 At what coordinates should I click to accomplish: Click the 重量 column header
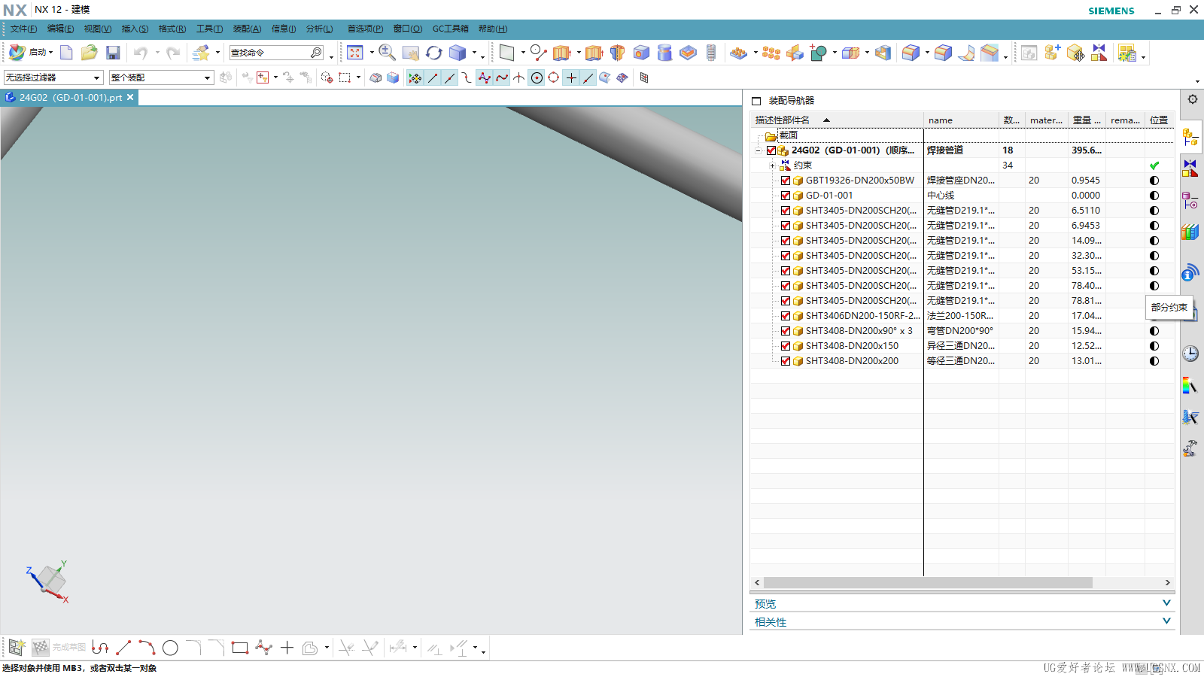(x=1087, y=120)
